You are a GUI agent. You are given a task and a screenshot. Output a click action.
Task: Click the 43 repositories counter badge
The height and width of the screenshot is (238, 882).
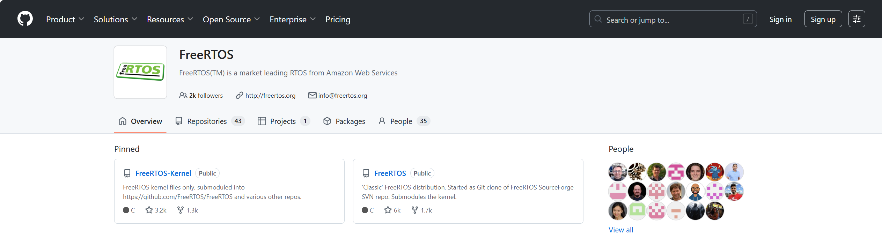[x=238, y=121]
